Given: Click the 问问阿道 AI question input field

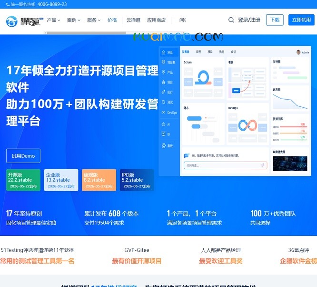Looking at the screenshot, I should click(x=226, y=165).
